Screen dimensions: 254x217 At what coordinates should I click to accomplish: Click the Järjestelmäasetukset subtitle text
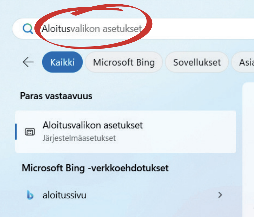tap(79, 138)
